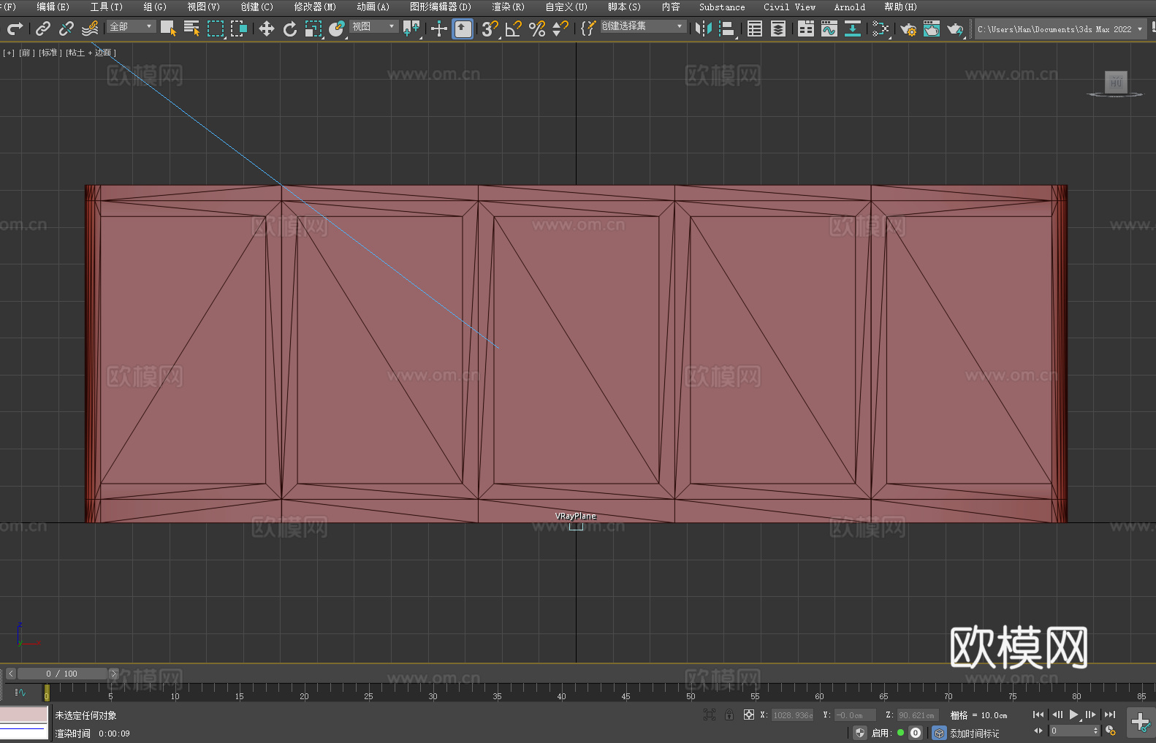Viewport: 1156px width, 743px height.
Task: Click the [+] viewport general menu label
Action: tap(9, 53)
